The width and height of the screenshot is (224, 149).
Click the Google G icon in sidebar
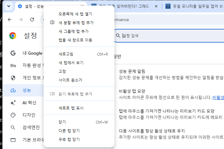(x=13, y=53)
